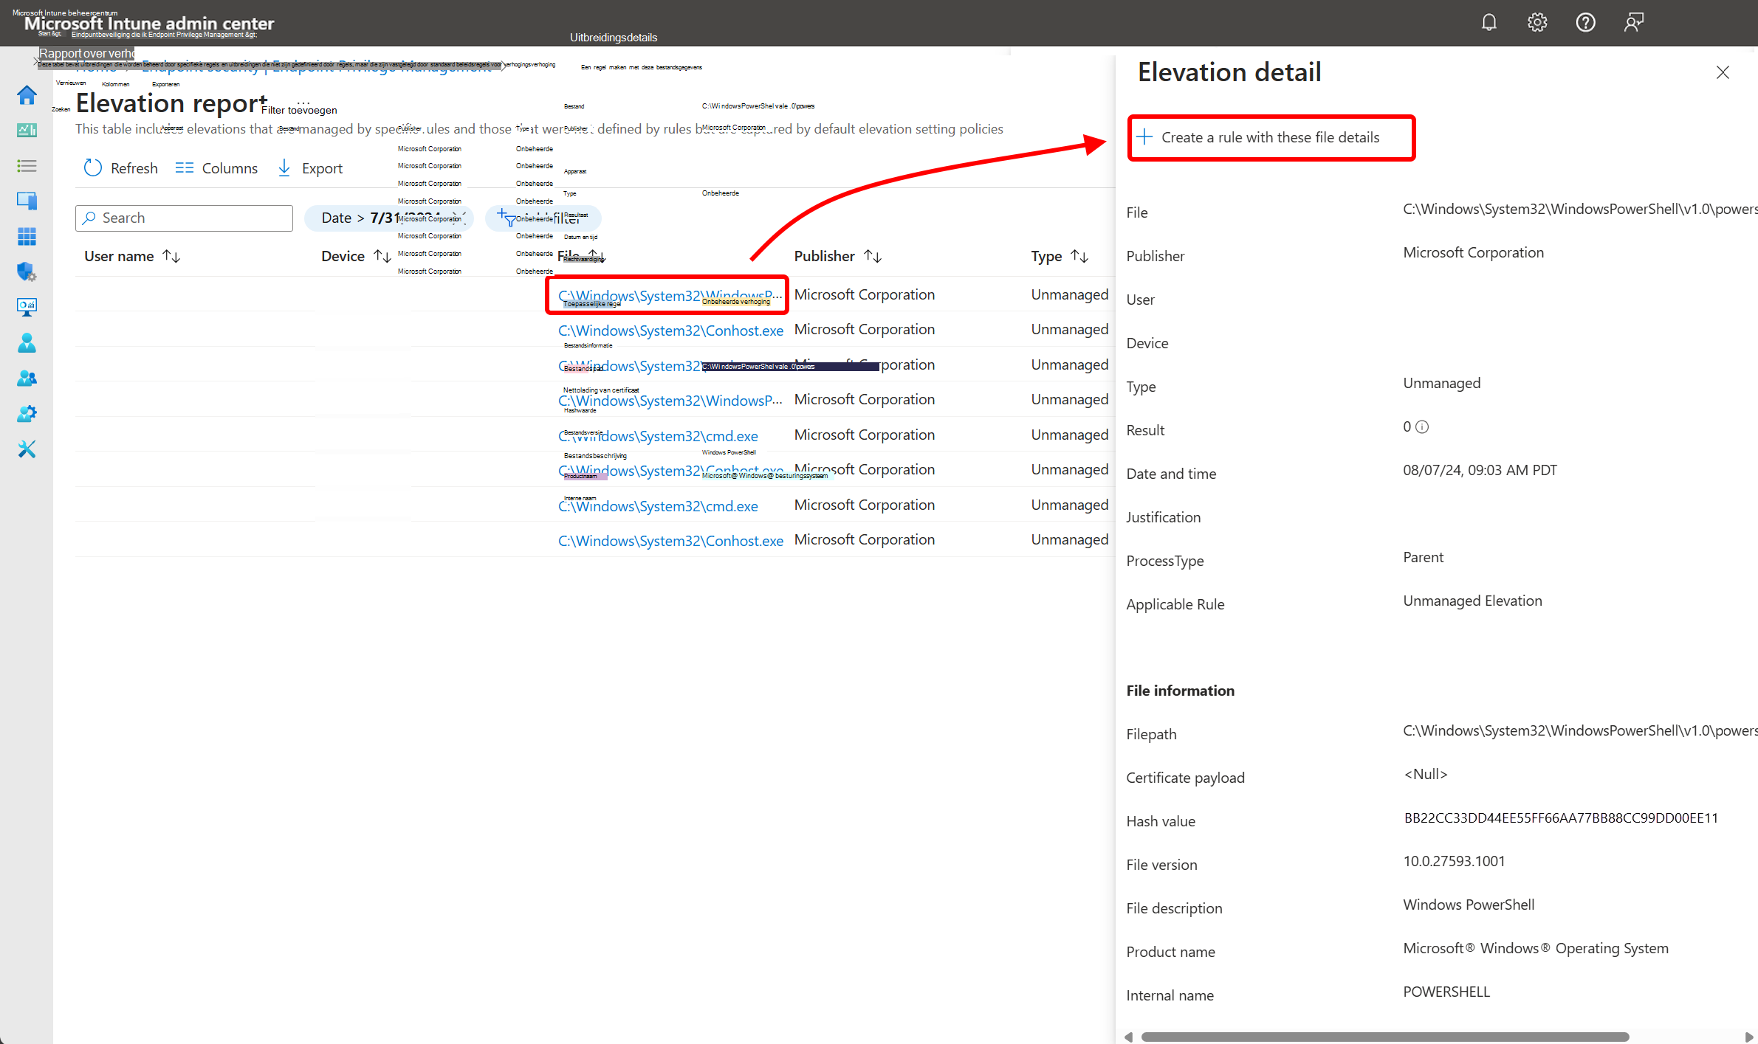Export the Elevation report

310,168
